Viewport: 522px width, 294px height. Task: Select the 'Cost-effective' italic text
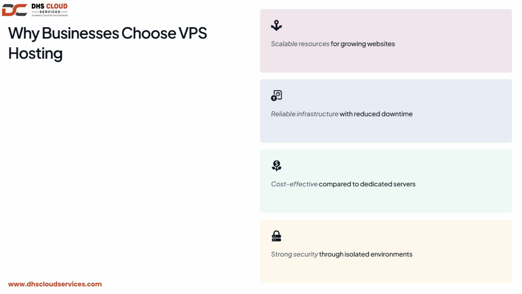[x=294, y=184]
